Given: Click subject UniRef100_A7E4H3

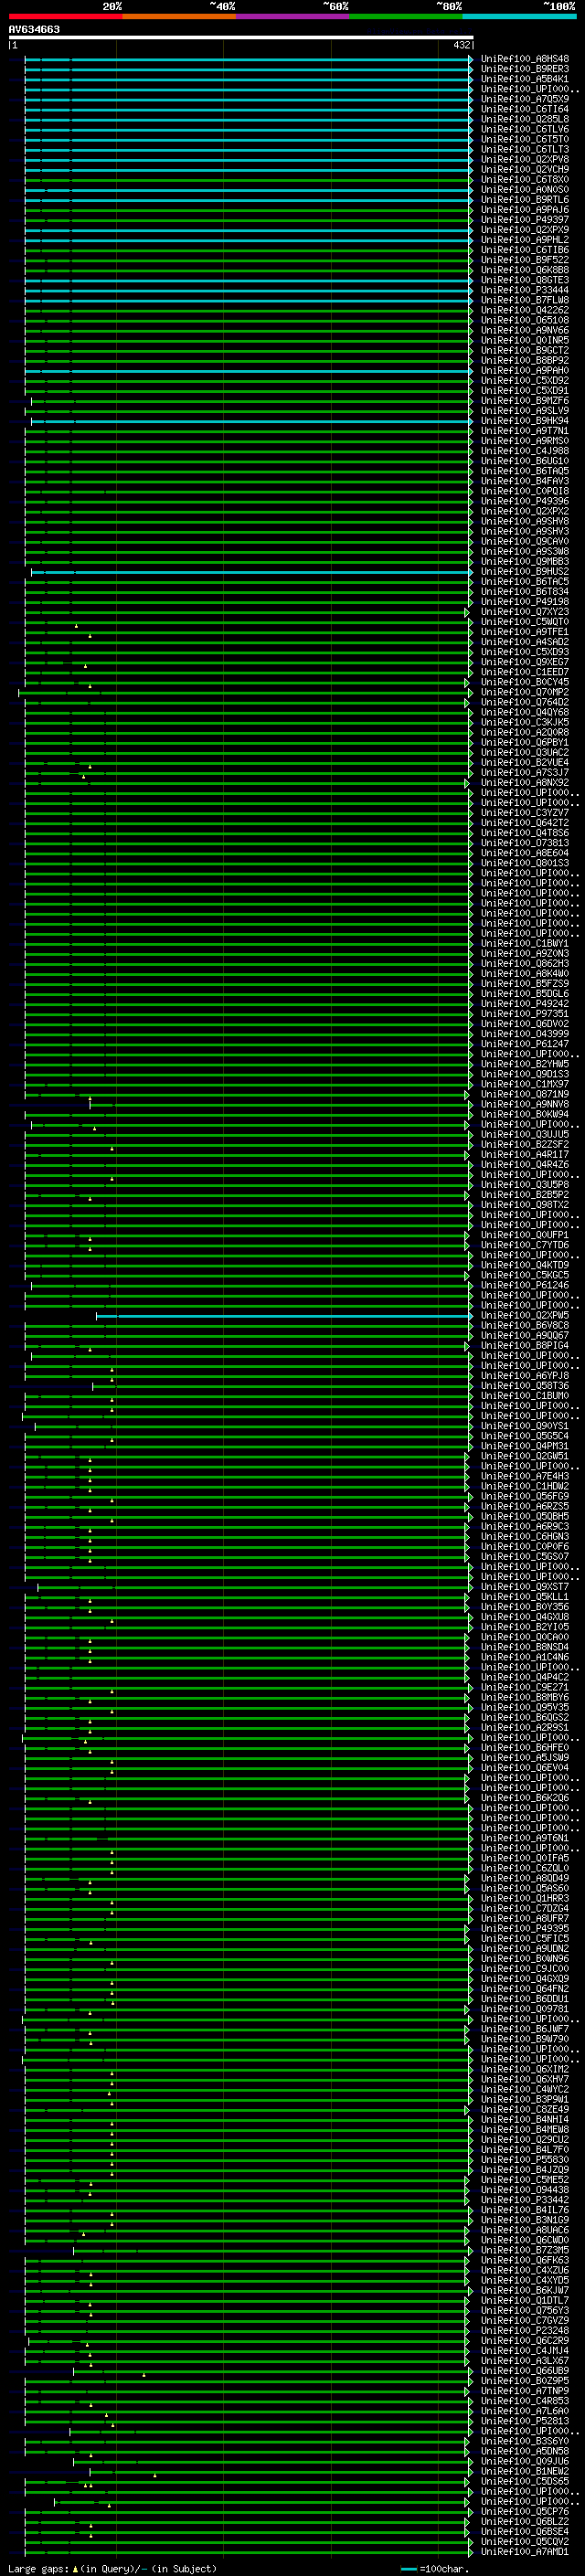Looking at the screenshot, I should click(525, 1477).
